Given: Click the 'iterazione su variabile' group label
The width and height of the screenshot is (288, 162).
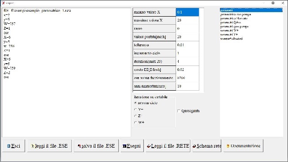Looking at the screenshot, I should [x=150, y=97].
